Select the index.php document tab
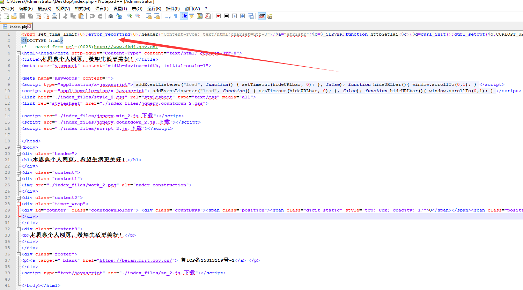 pyautogui.click(x=16, y=27)
